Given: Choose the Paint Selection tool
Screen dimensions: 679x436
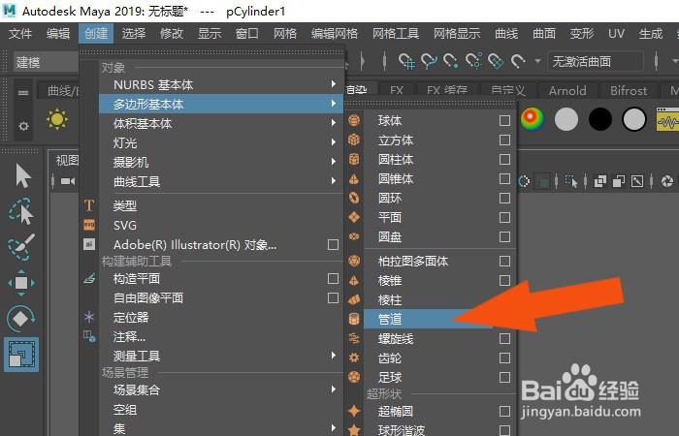Looking at the screenshot, I should click(20, 247).
